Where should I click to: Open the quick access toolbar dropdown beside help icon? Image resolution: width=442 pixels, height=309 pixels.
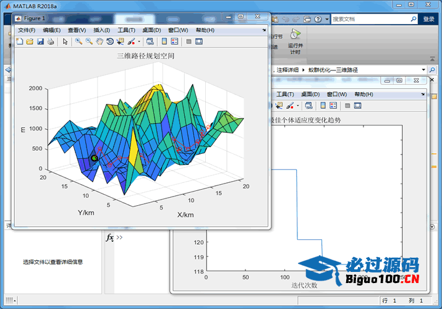point(326,19)
